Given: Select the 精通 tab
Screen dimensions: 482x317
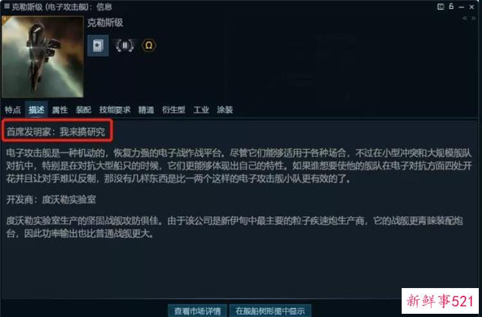Looking at the screenshot, I should click(x=146, y=110).
